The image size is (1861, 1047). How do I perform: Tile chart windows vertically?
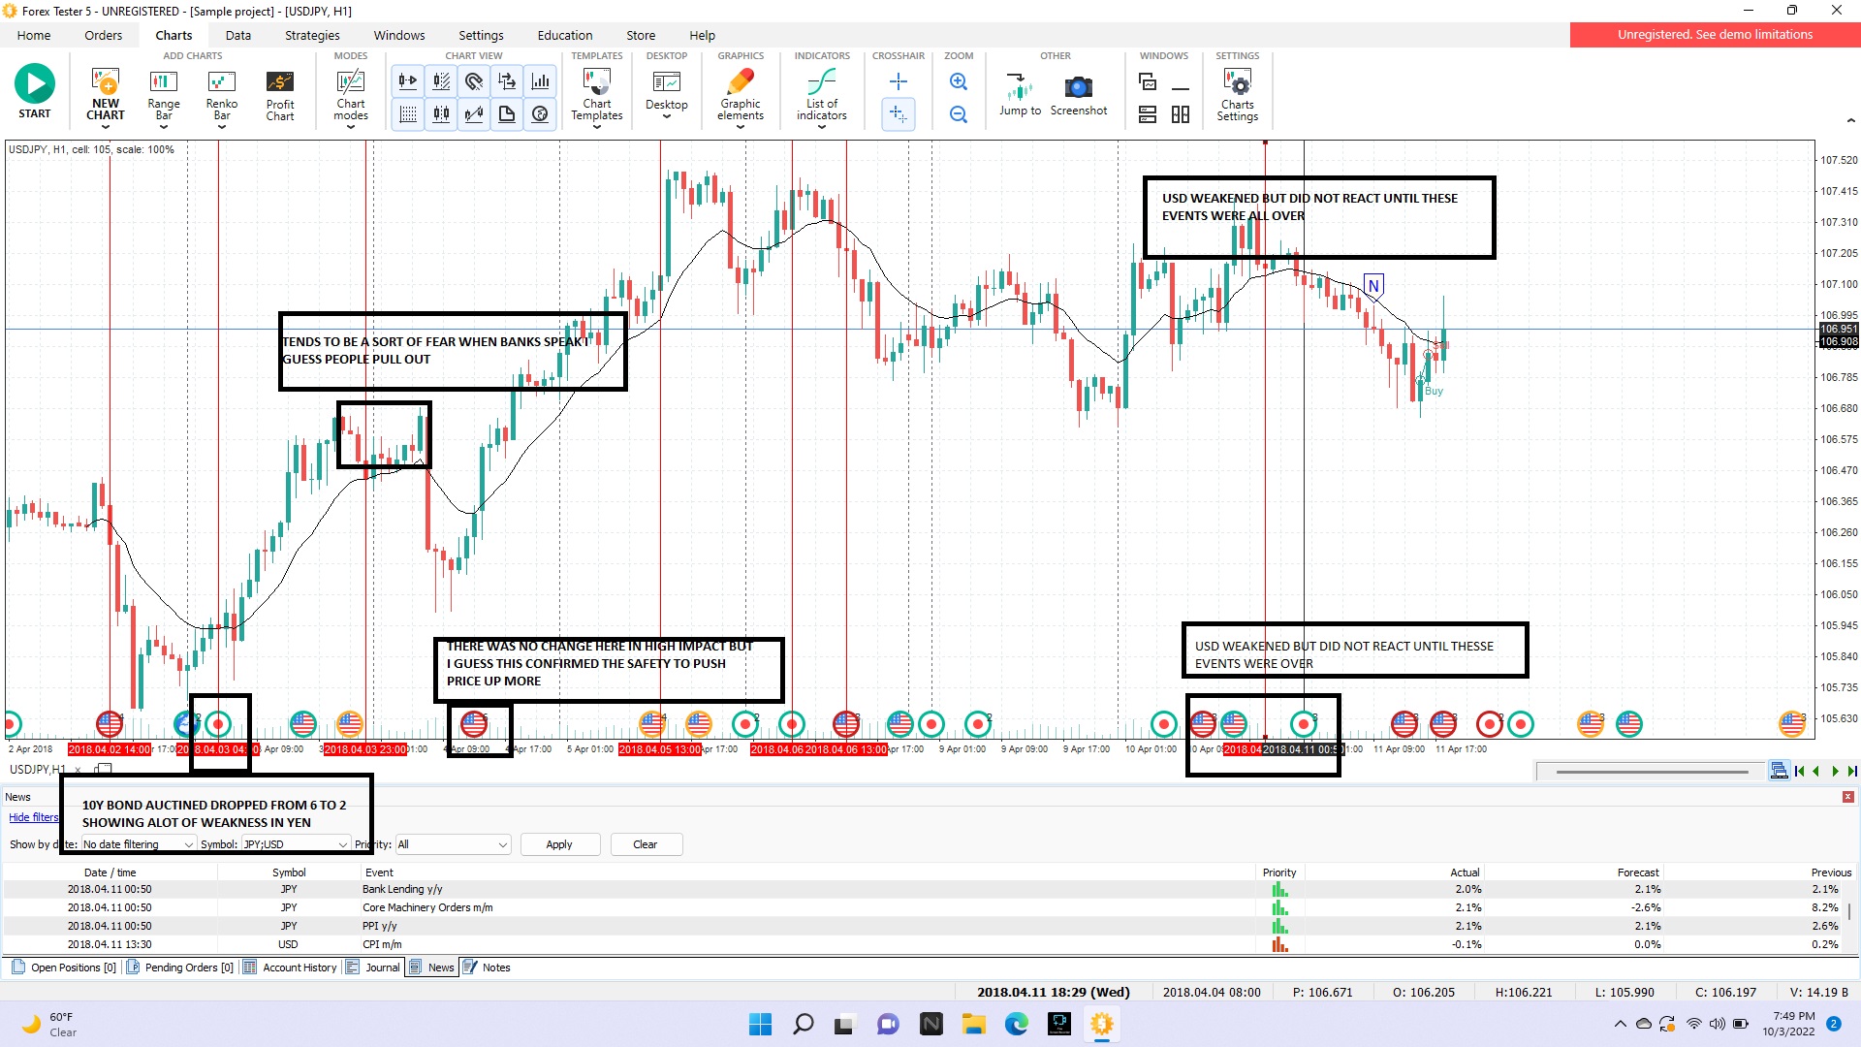click(1180, 114)
